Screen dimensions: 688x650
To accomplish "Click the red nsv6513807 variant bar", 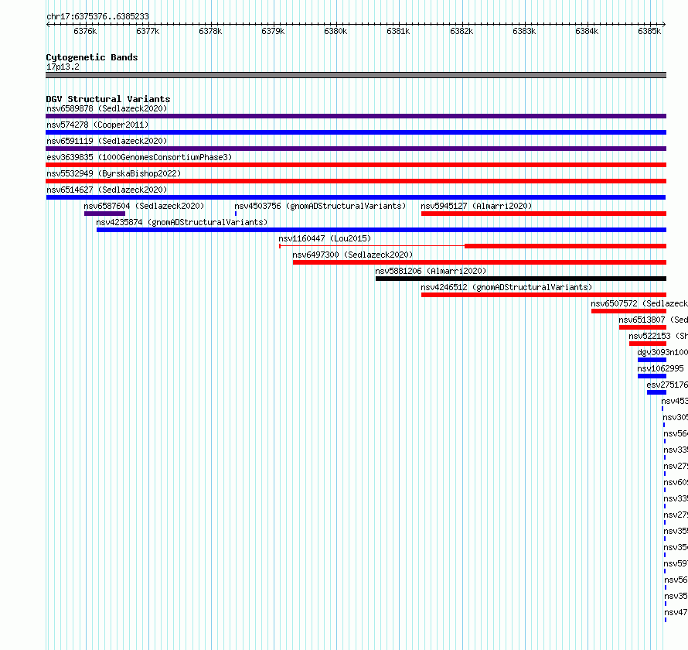I will point(643,327).
